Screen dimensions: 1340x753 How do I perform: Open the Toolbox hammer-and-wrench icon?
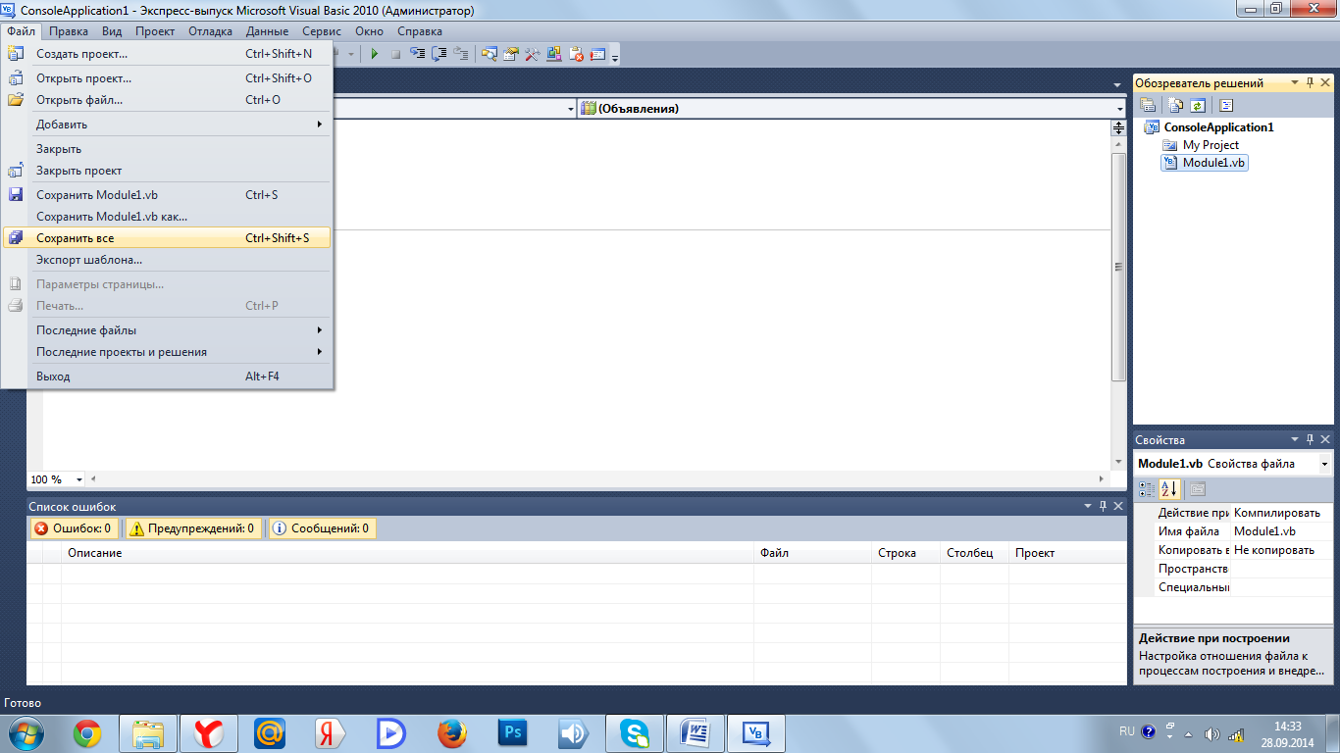[x=533, y=54]
